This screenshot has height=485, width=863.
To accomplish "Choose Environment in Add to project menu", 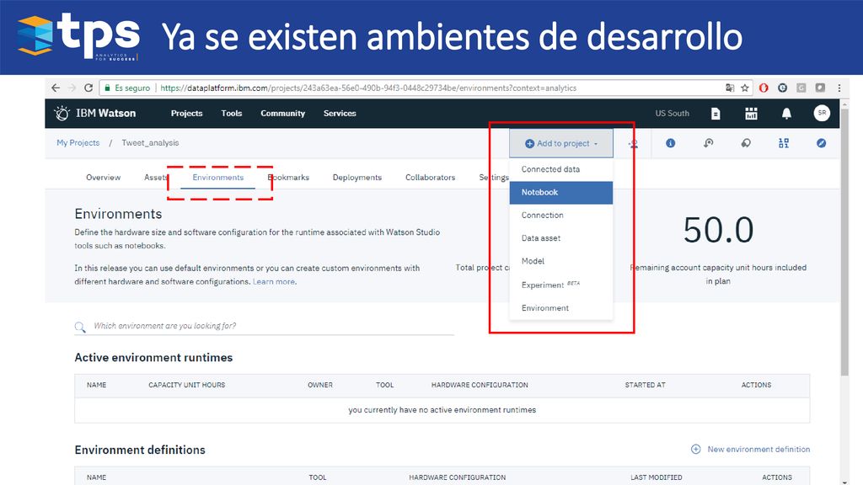I will tap(560, 308).
